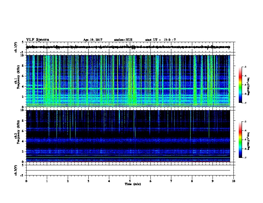Click the date 'Apr. 19, 2017'
The image size is (263, 203).
coord(93,40)
